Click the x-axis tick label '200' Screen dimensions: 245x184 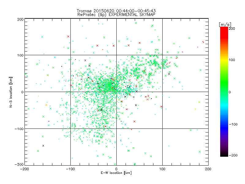(x=208, y=169)
